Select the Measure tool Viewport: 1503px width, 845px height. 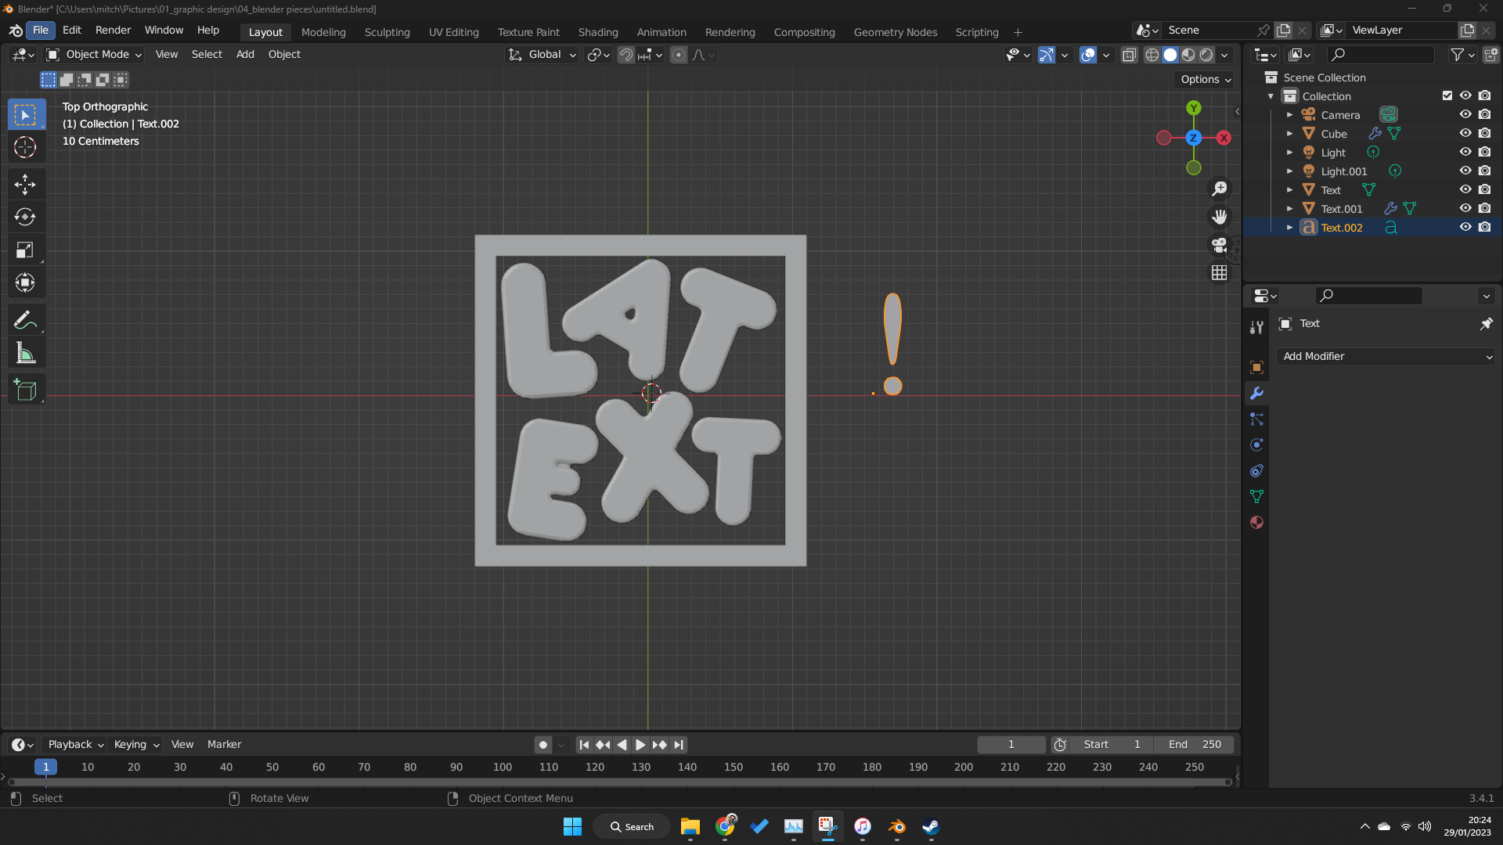pos(26,352)
